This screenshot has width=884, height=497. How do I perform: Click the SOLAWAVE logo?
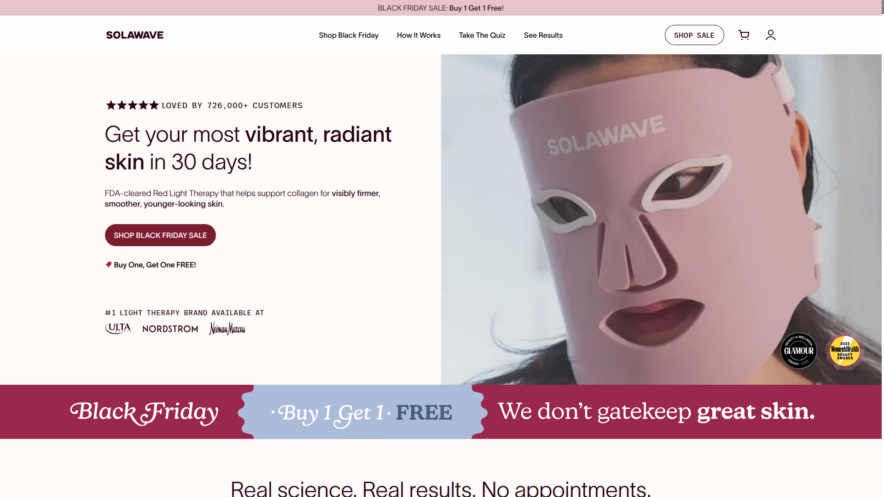[134, 35]
